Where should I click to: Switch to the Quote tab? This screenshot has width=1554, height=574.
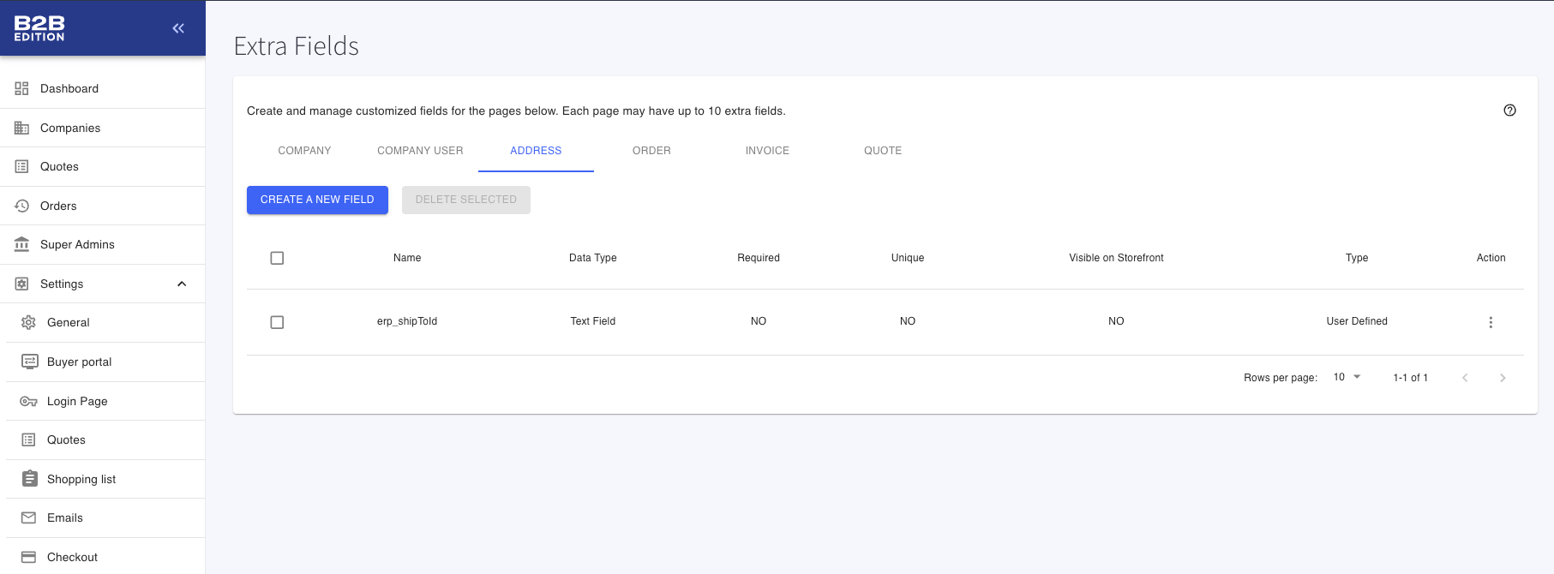tap(883, 151)
